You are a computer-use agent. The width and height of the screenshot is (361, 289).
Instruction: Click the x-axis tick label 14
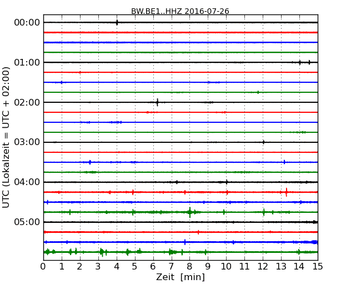tap(299, 267)
